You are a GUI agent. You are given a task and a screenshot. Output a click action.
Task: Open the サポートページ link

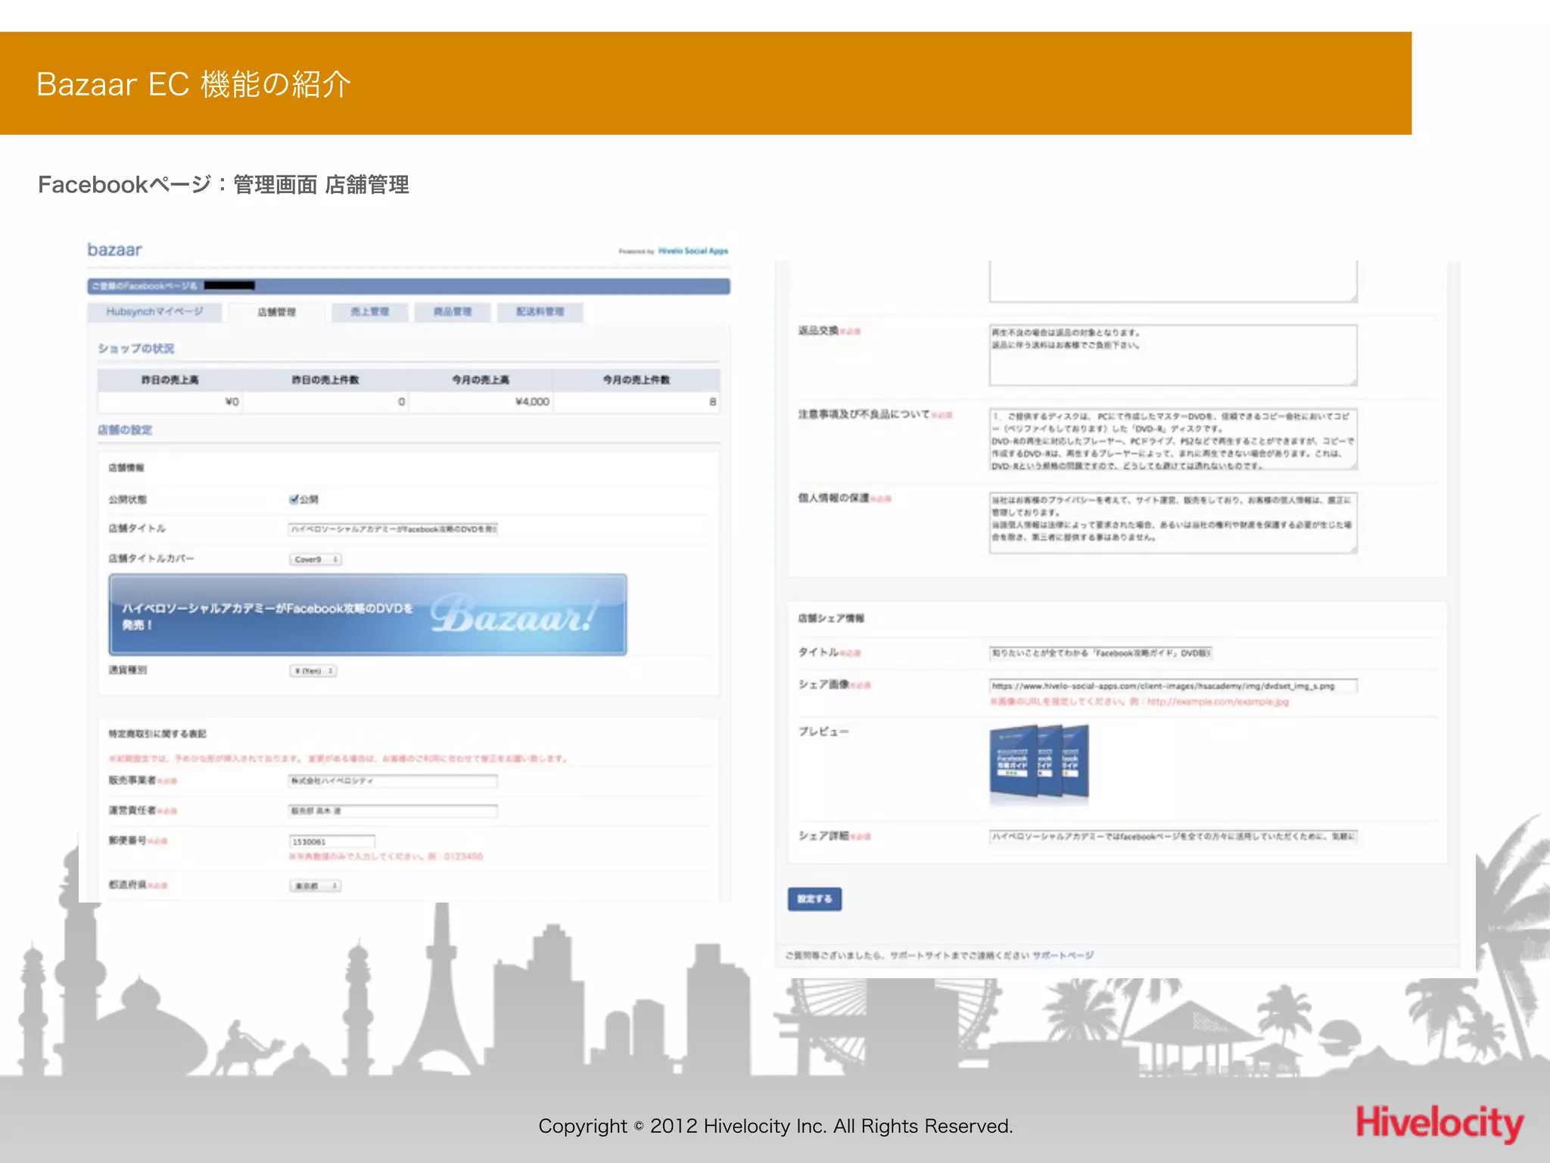click(x=1063, y=956)
